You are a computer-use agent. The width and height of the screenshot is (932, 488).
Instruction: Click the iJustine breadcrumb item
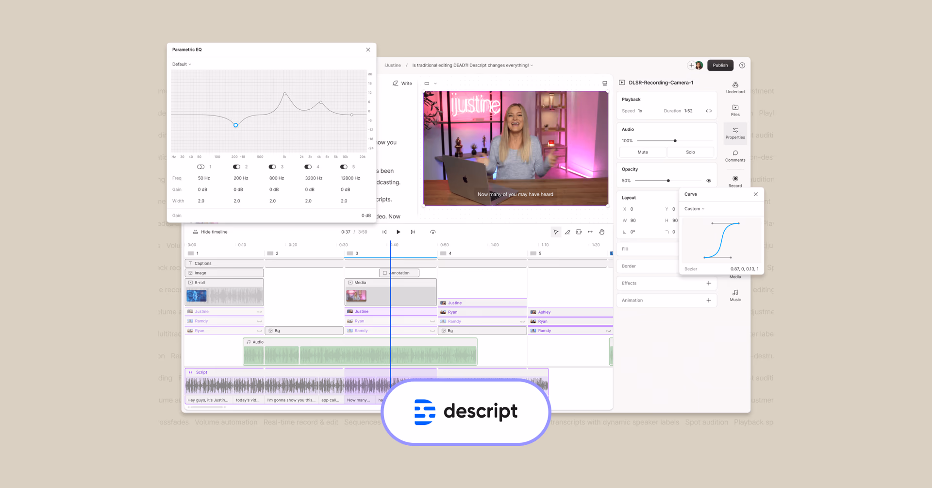(x=393, y=65)
